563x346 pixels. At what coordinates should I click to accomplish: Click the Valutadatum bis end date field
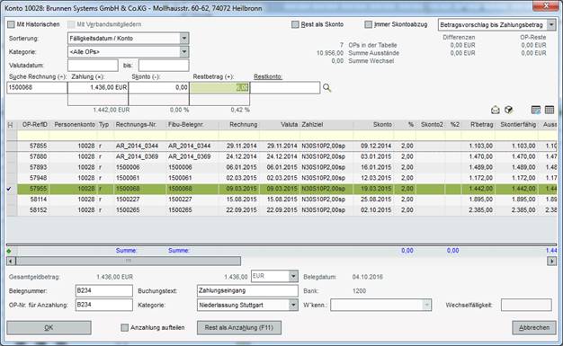(164, 66)
